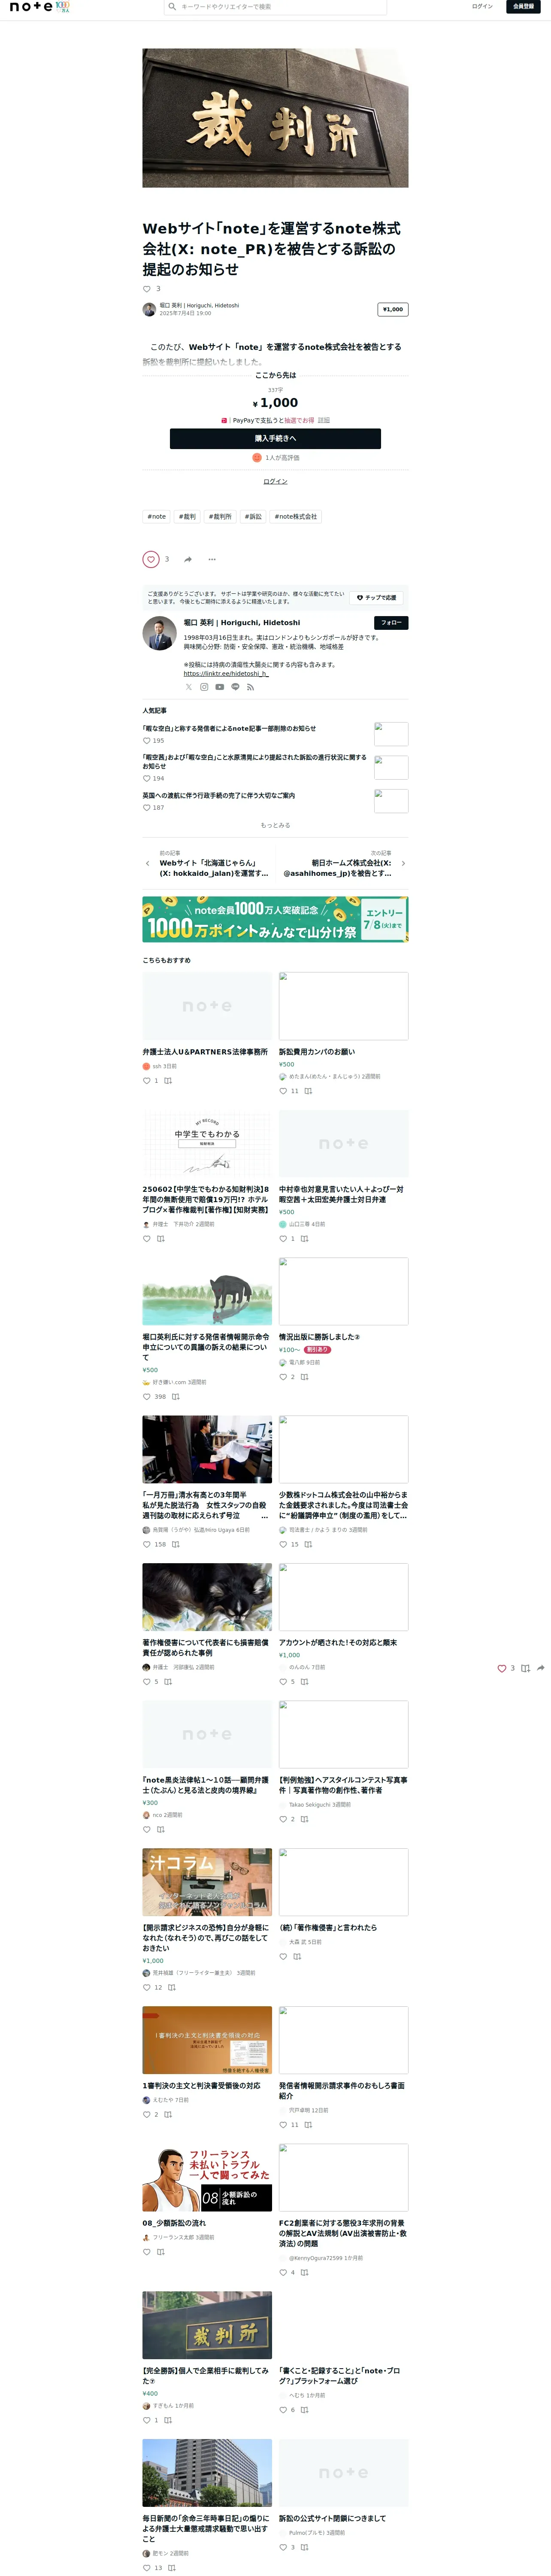
Task: Bookmark the 毎日新聞の余命三年時事日記 card
Action: coord(172,2568)
